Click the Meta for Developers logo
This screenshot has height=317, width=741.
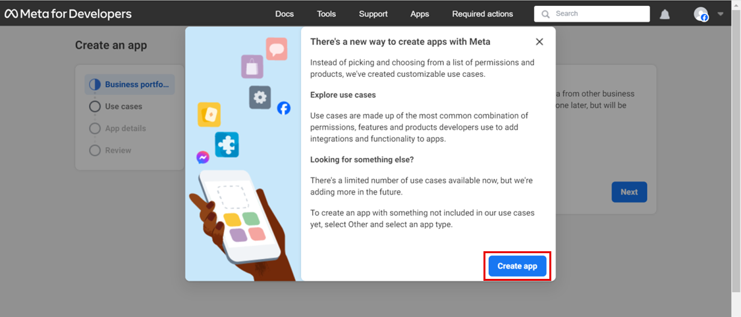[x=68, y=14]
